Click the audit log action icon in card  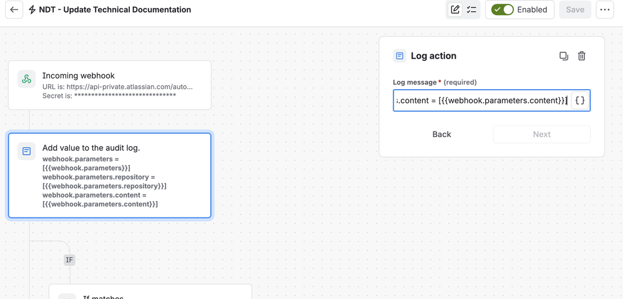pyautogui.click(x=27, y=151)
